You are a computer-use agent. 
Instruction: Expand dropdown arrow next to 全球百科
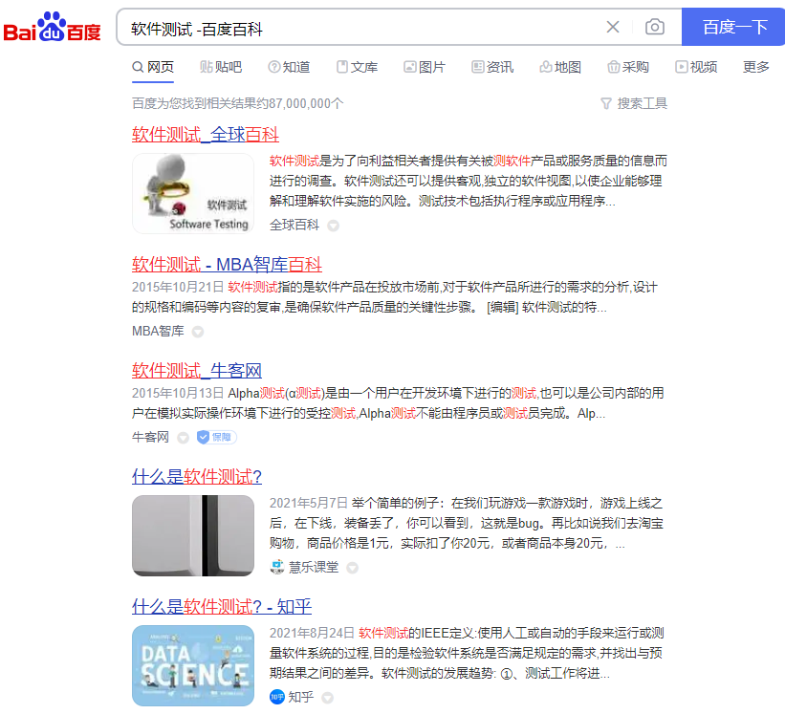[x=334, y=227]
